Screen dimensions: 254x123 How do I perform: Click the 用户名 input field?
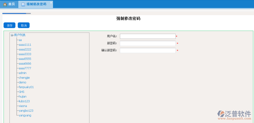[x=147, y=36]
